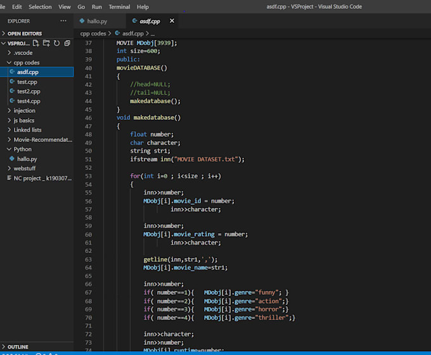
Task: Click "string str1;" on line 50
Action: click(x=150, y=151)
